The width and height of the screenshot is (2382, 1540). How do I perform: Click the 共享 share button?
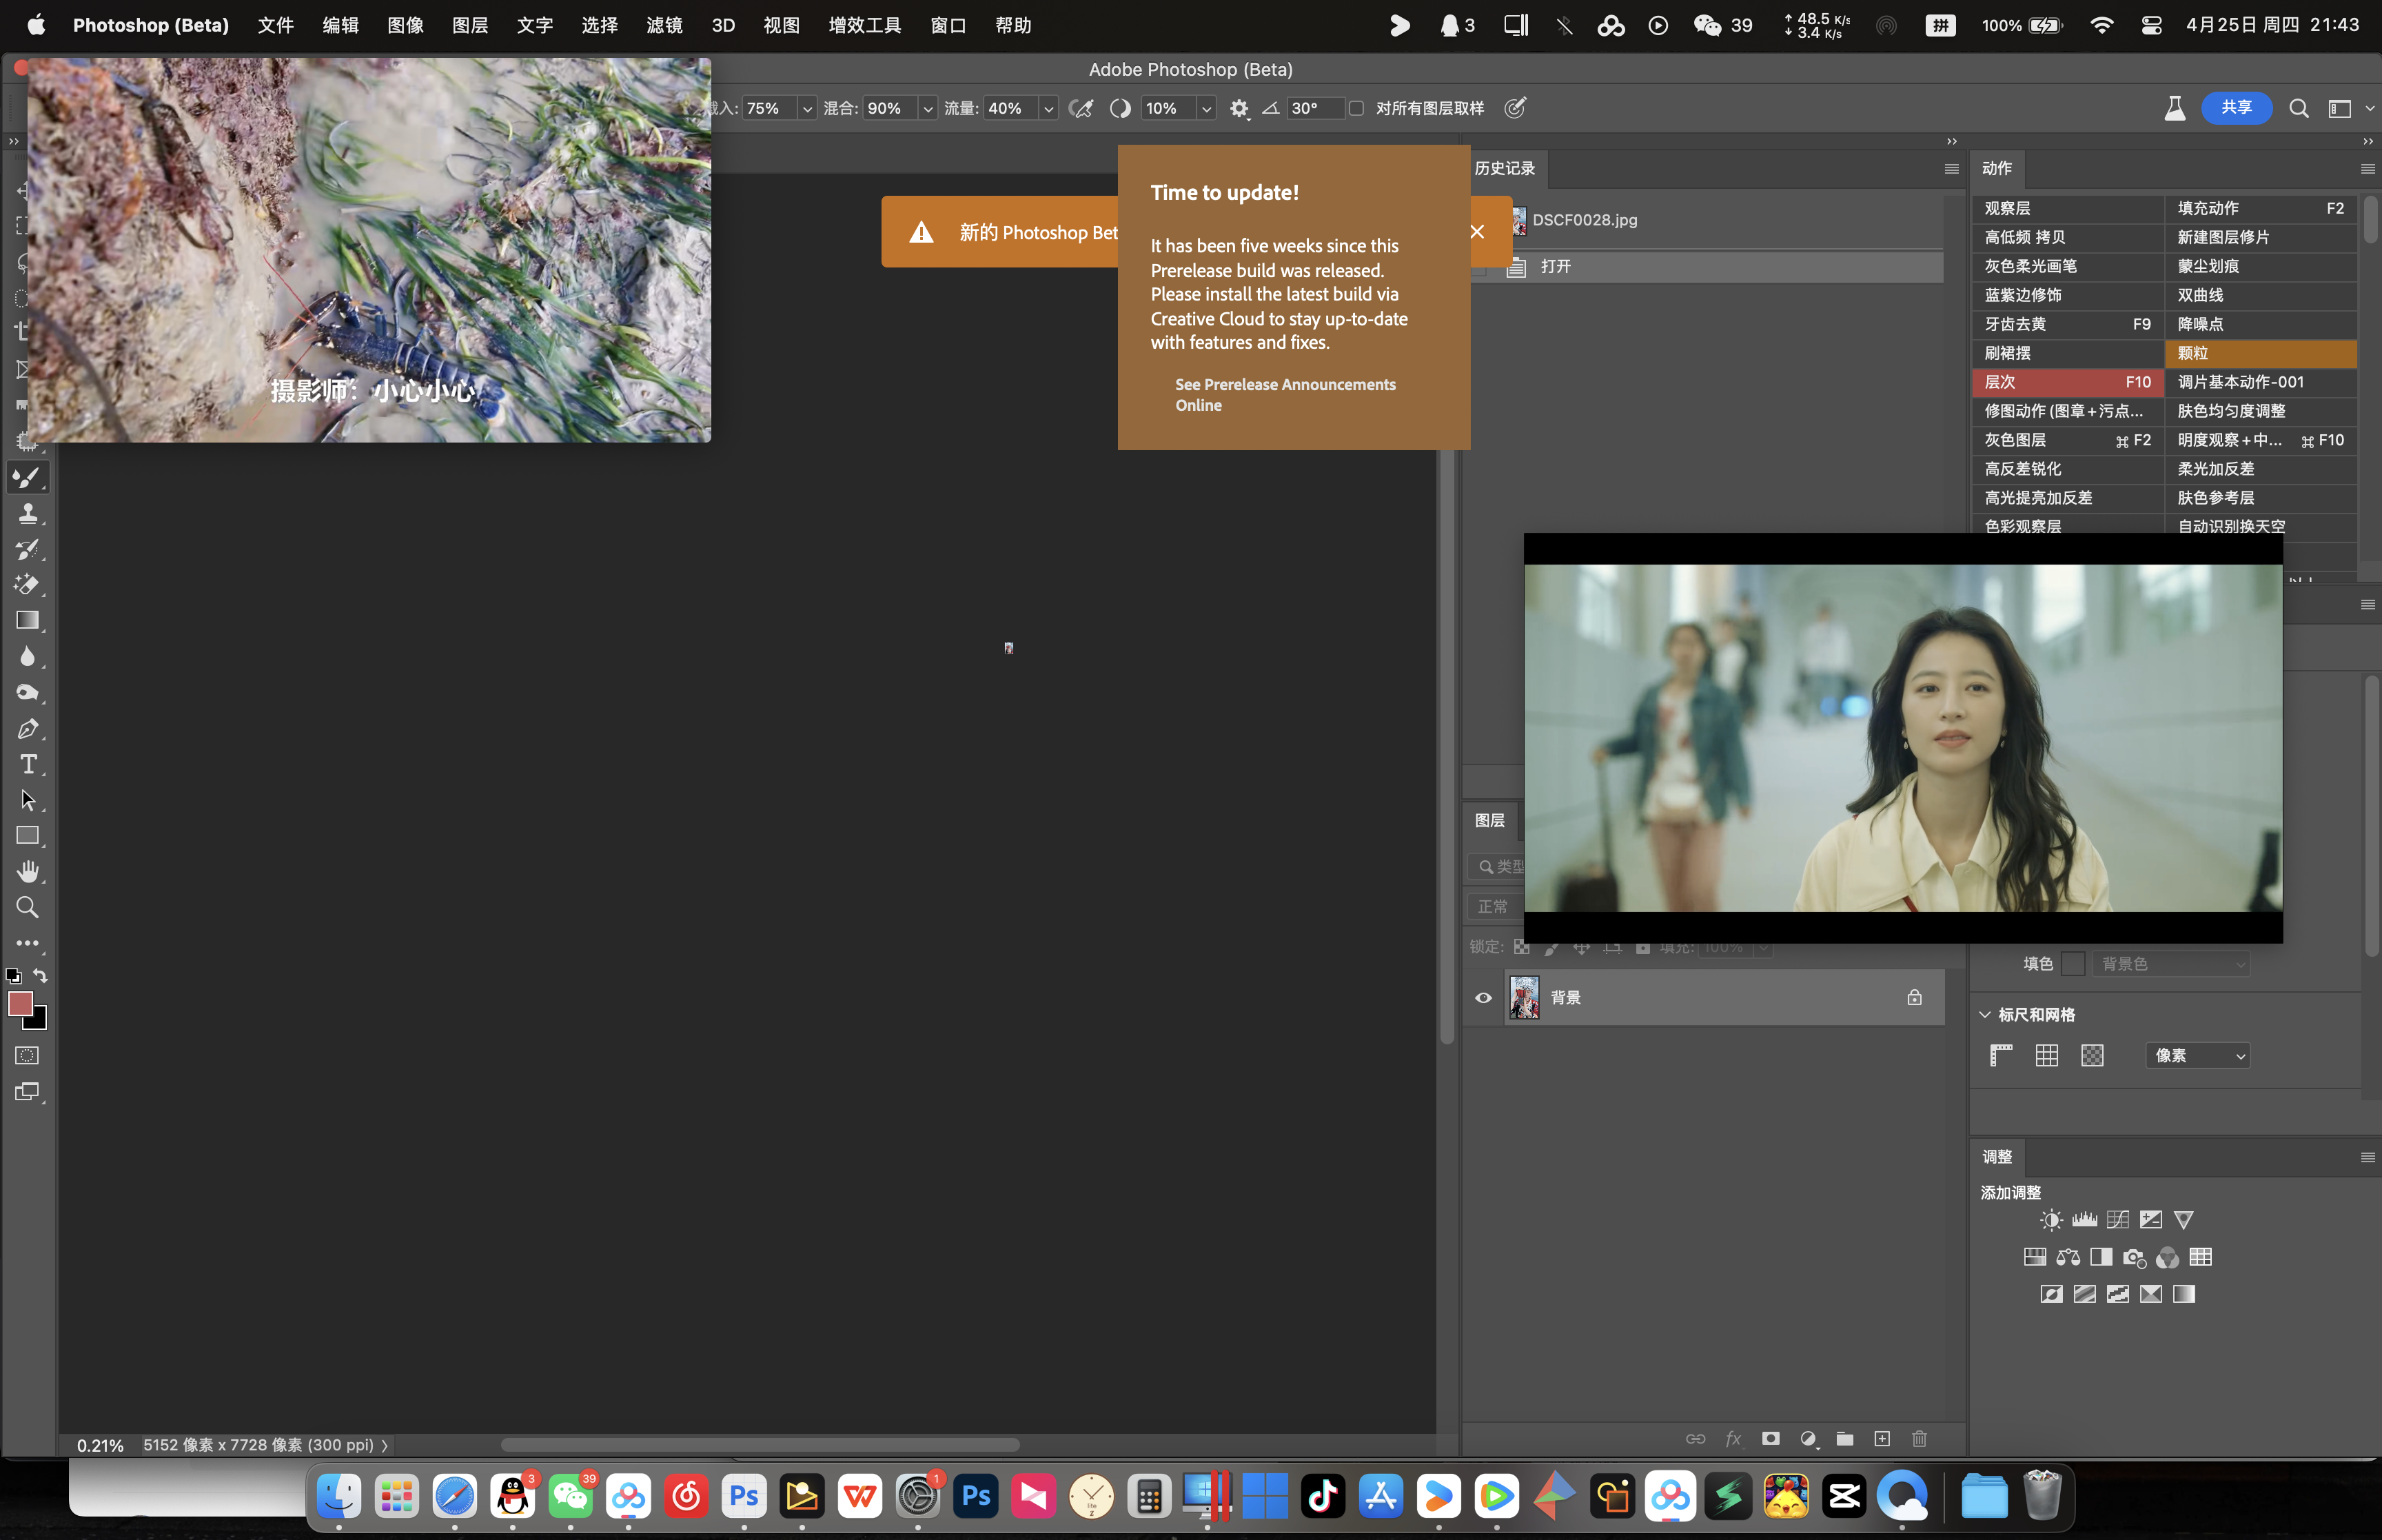(x=2236, y=108)
